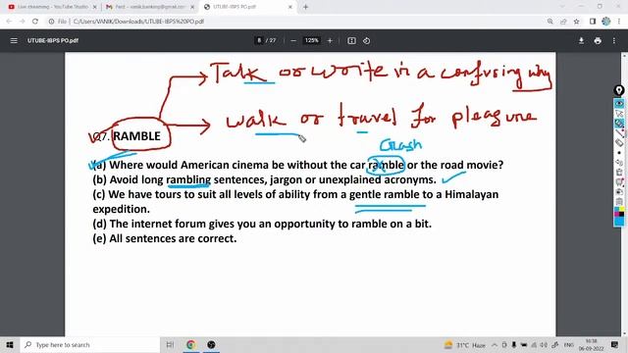Open the weather 31°C Haze widget
Screen dimensions: 628x353
(464, 345)
